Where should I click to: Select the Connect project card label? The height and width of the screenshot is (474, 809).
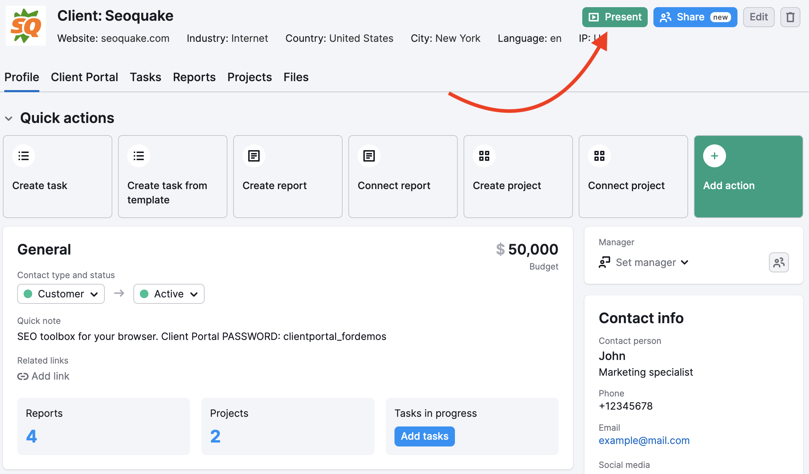626,186
